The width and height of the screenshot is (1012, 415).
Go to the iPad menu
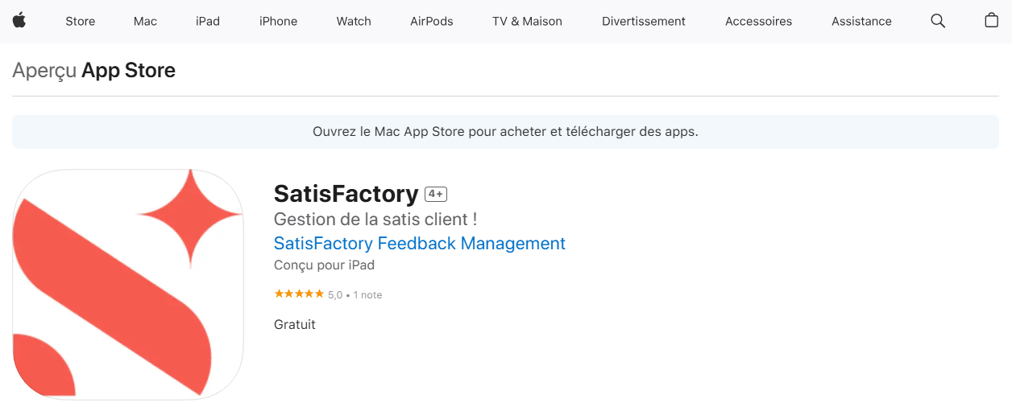click(208, 22)
